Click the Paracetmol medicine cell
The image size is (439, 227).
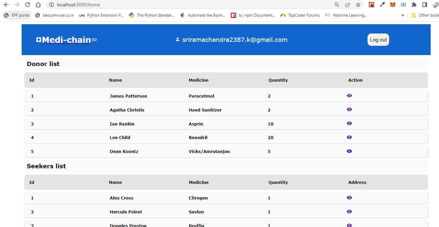pyautogui.click(x=202, y=96)
